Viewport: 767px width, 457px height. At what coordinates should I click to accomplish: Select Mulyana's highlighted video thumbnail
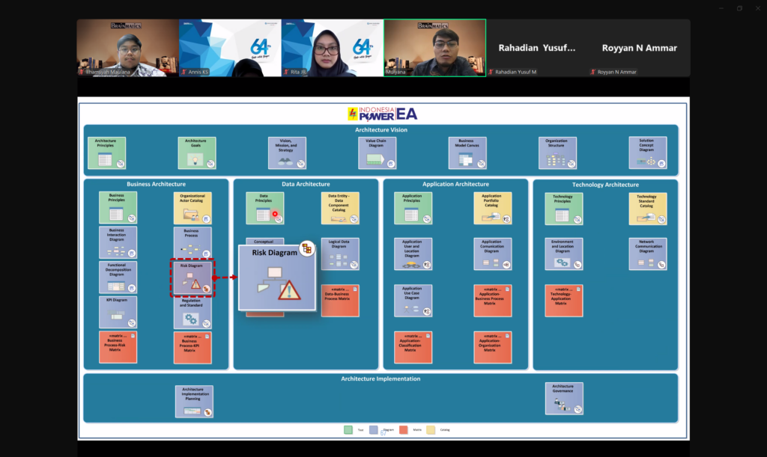pos(434,48)
